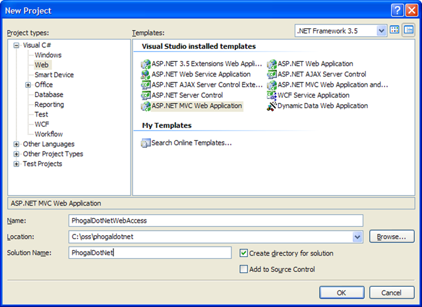This screenshot has height=307, width=422.
Task: Expand the Other Languages tree node
Action: pos(16,144)
